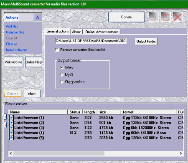The width and height of the screenshot is (188, 163).
Task: Collapse the Actions panel chevron
Action: tap(38, 17)
